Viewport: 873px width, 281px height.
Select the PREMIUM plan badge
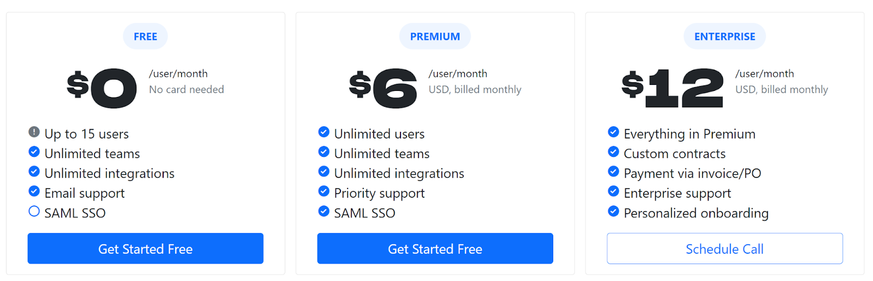[435, 36]
